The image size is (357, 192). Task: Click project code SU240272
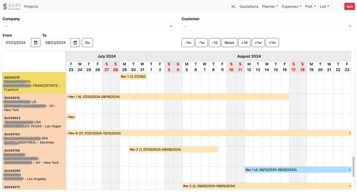[12, 187]
